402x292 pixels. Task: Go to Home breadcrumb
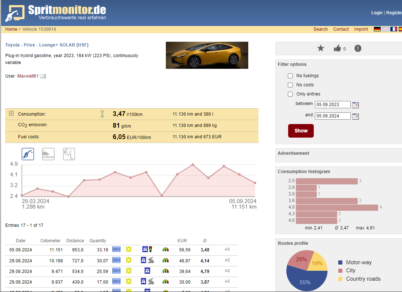pos(11,29)
